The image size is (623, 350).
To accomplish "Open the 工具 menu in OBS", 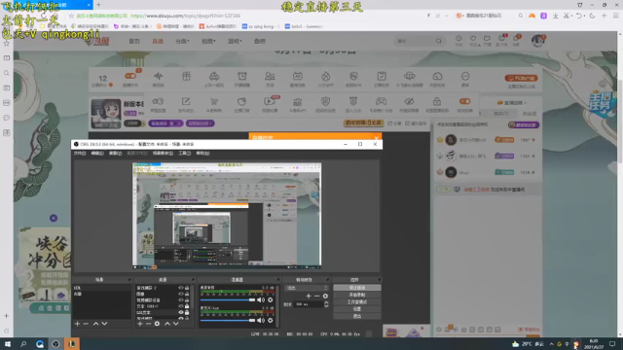I will [184, 154].
